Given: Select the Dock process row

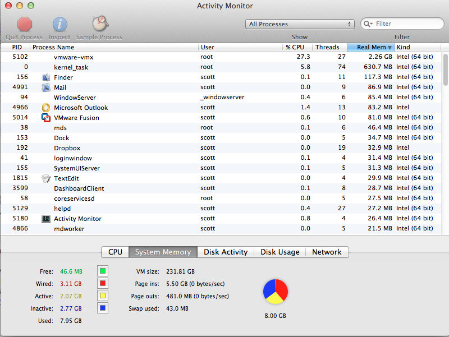Looking at the screenshot, I should (x=221, y=137).
